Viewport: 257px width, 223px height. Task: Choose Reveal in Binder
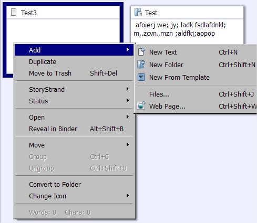(x=74, y=129)
